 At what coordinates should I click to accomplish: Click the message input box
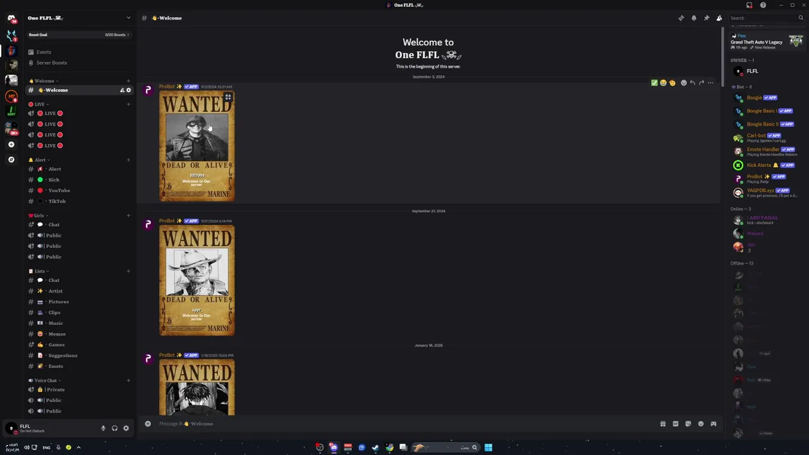pos(404,424)
